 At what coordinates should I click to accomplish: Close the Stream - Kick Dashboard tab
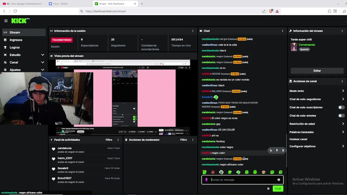(135, 4)
